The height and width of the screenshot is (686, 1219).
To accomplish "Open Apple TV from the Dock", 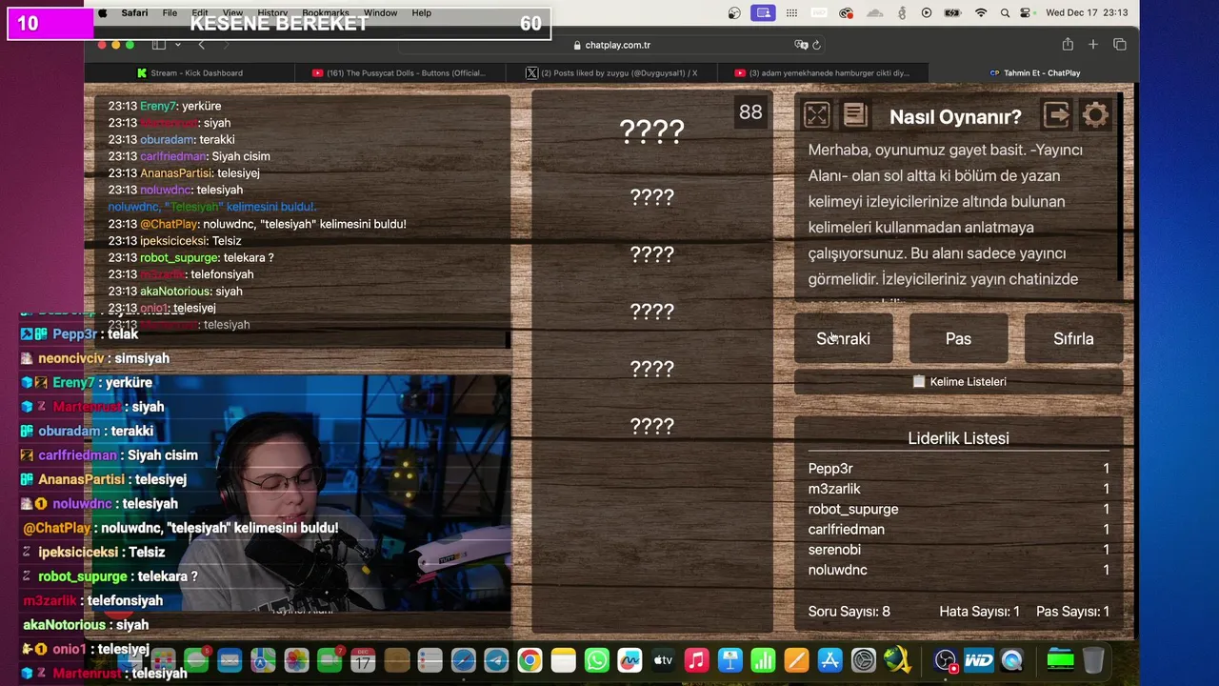I will coord(663,659).
